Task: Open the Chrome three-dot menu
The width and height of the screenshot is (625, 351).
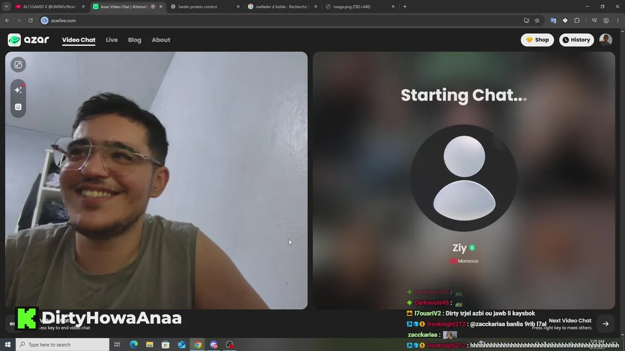Action: [x=617, y=20]
